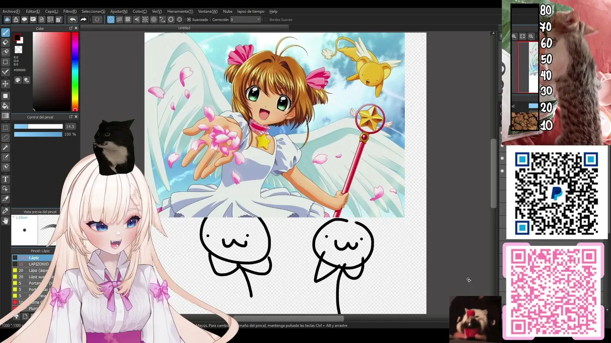Open the Editar menu
Screen dimensions: 611x343
click(x=33, y=11)
